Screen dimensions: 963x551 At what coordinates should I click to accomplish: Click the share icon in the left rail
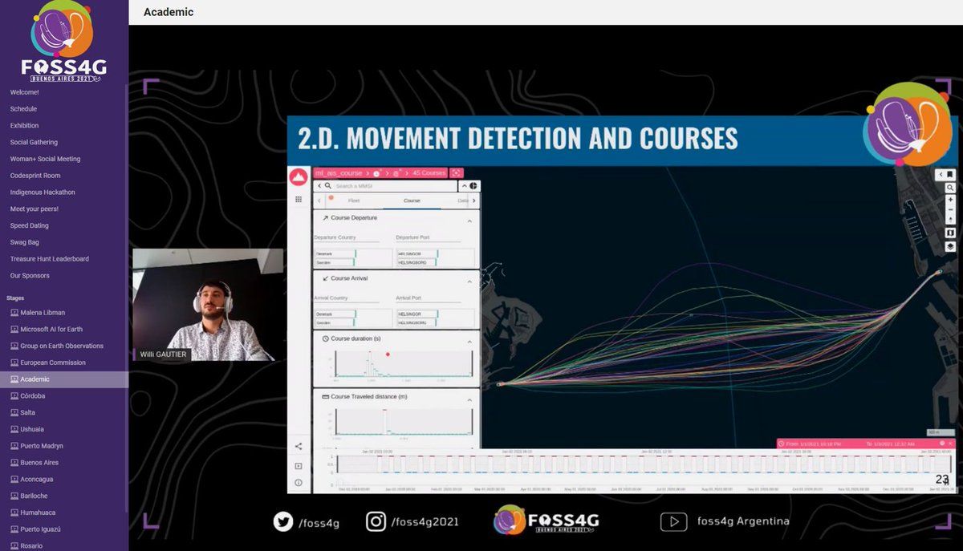click(x=299, y=447)
